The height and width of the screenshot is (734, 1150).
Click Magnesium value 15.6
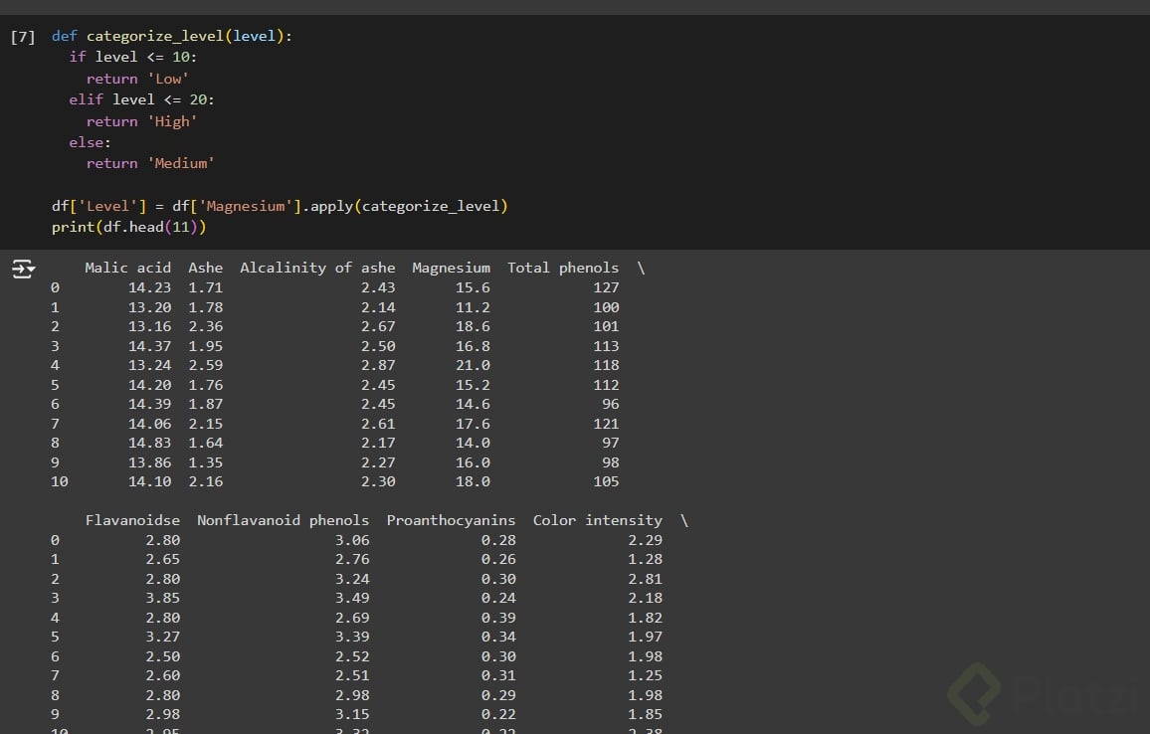pos(474,287)
